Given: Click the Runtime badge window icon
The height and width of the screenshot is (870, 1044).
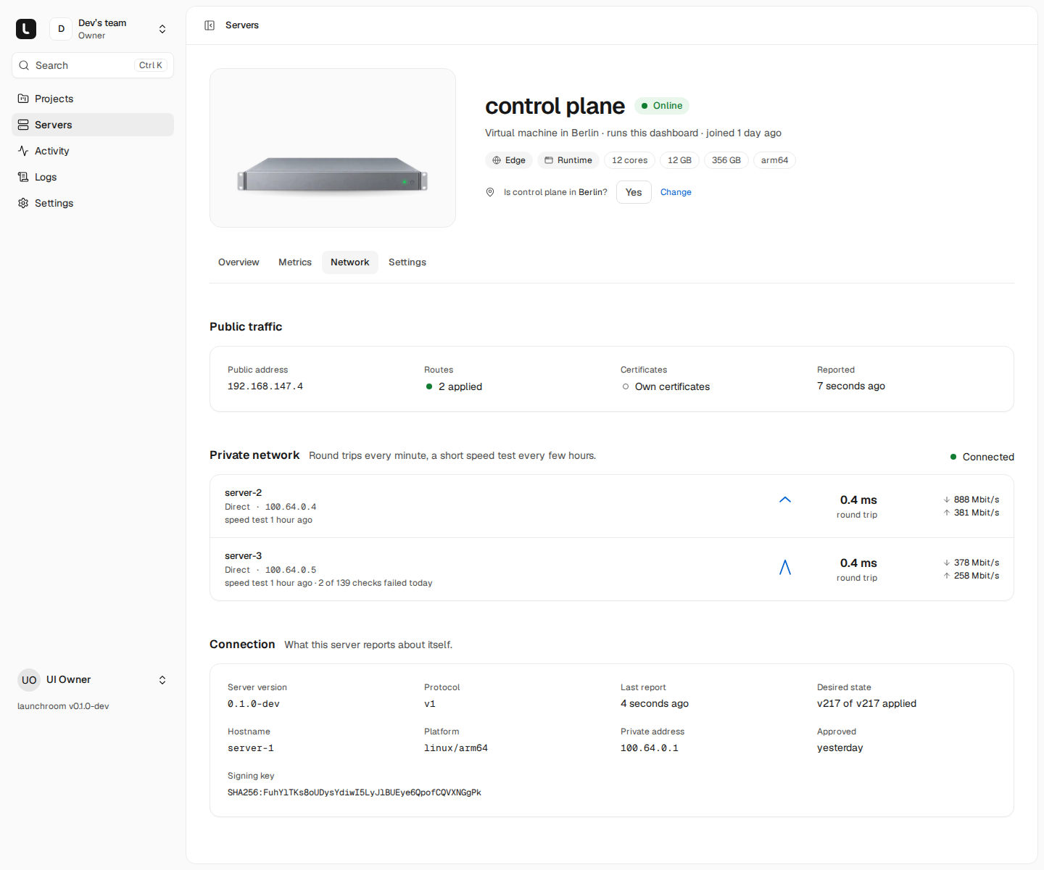Looking at the screenshot, I should 549,160.
